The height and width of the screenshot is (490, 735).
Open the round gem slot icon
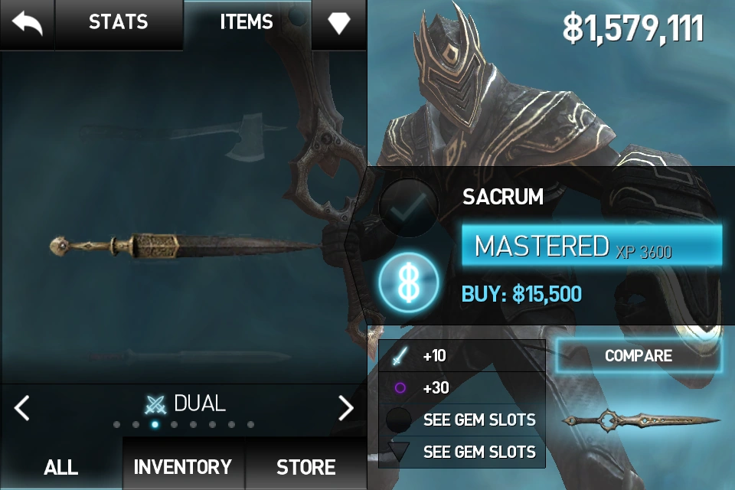[398, 420]
